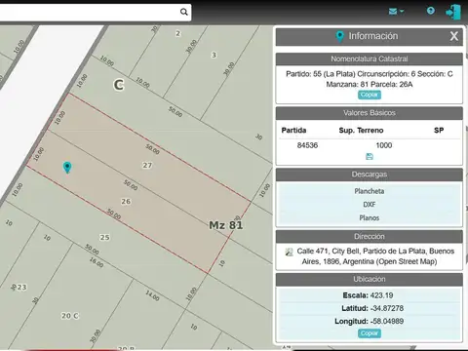Viewport: 468px width, 351px height.
Task: Download the Plancheta file
Action: [370, 191]
